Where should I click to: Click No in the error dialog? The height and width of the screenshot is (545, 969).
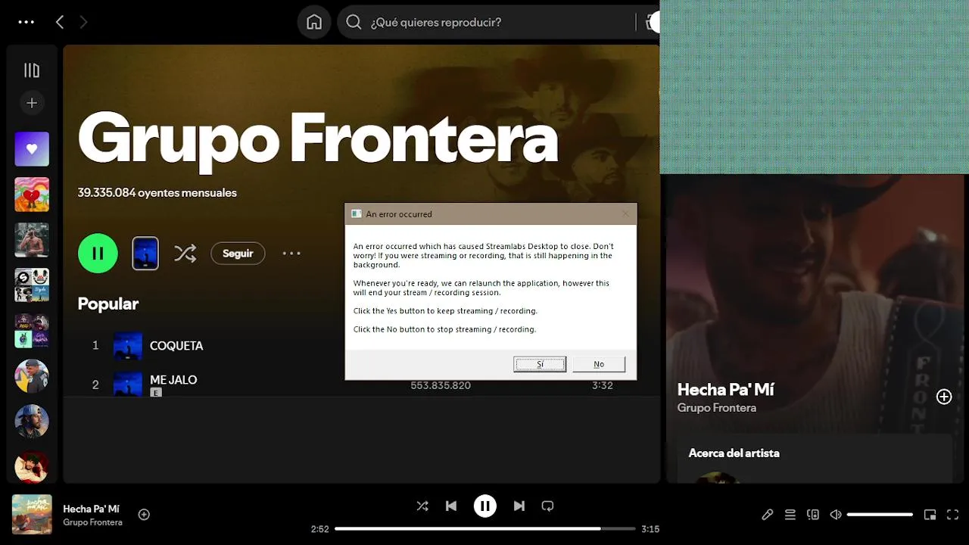(x=599, y=364)
